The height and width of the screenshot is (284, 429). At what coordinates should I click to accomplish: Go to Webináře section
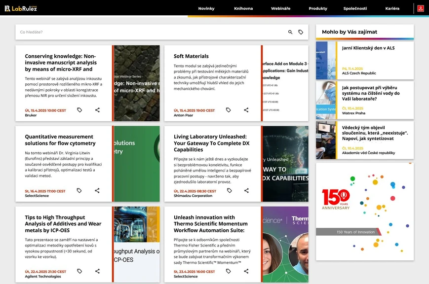[281, 8]
